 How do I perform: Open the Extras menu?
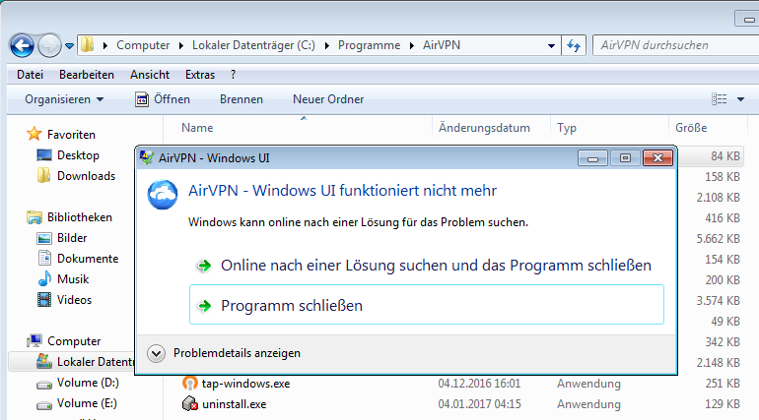(200, 75)
